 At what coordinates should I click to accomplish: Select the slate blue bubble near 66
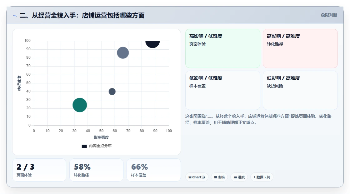pyautogui.click(x=123, y=53)
